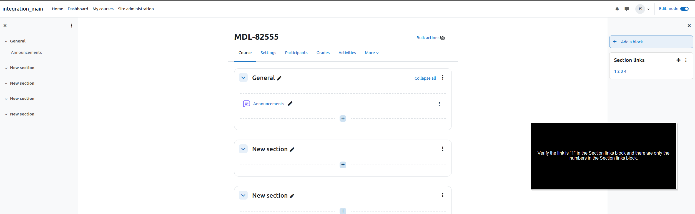Click the Section links move handle

coord(678,60)
